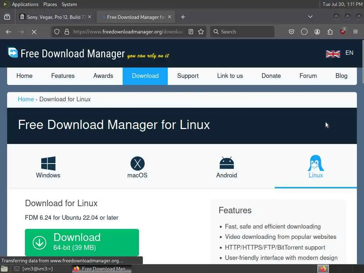Click the Home breadcrumb link
Screen dimensions: 364x273
click(x=26, y=100)
